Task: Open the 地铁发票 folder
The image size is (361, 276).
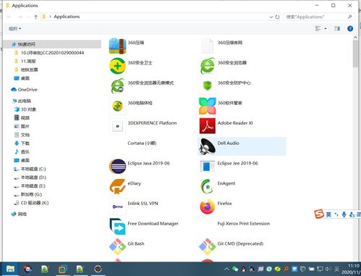Action: [x=29, y=70]
